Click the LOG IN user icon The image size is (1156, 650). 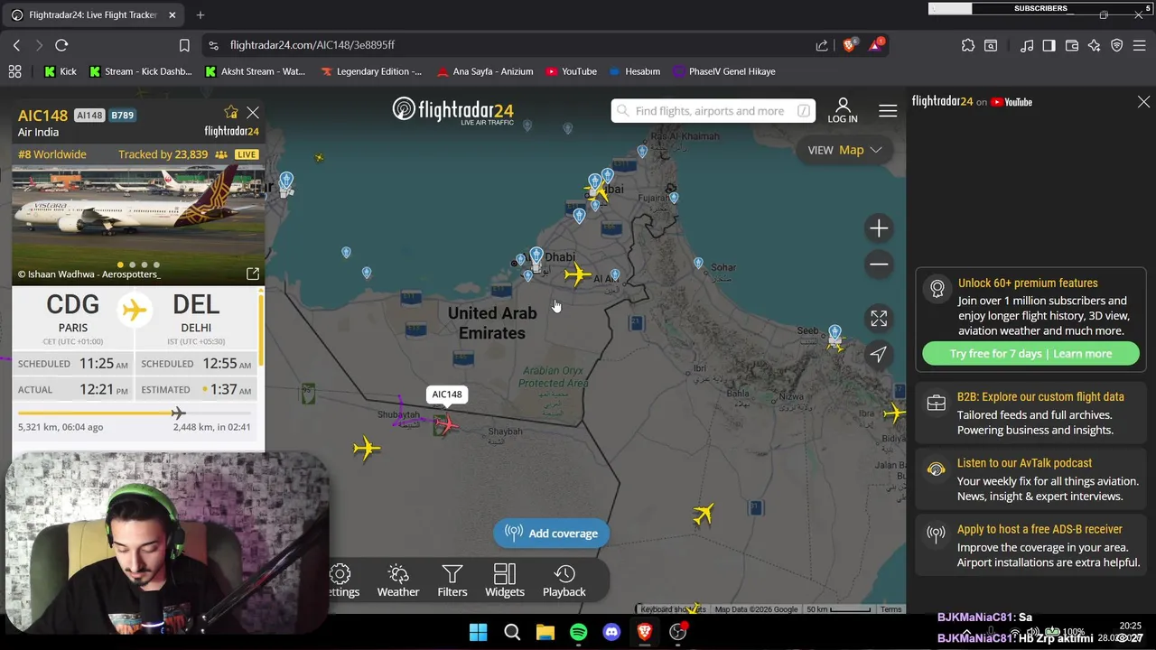coord(843,110)
